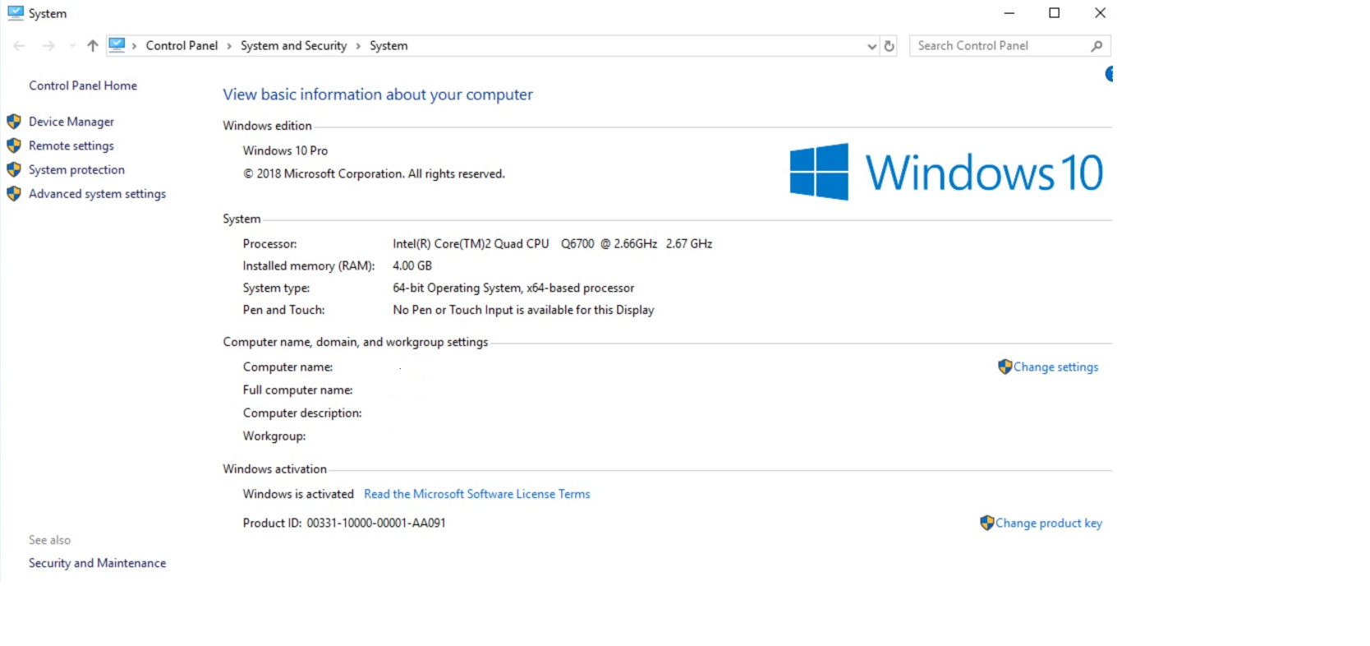Open Remote settings

[x=71, y=145]
